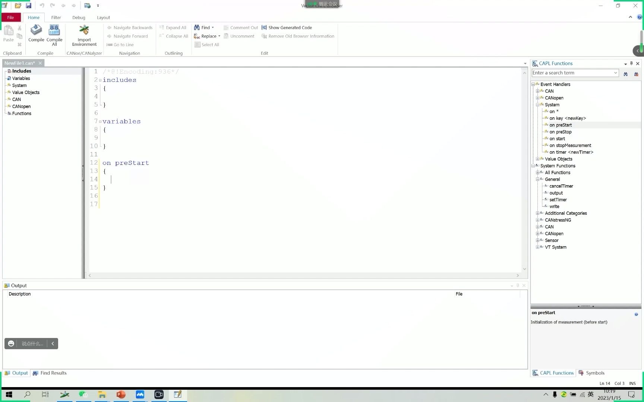Close the NewFile1.can tab
Viewport: 644px width, 402px height.
click(x=40, y=63)
